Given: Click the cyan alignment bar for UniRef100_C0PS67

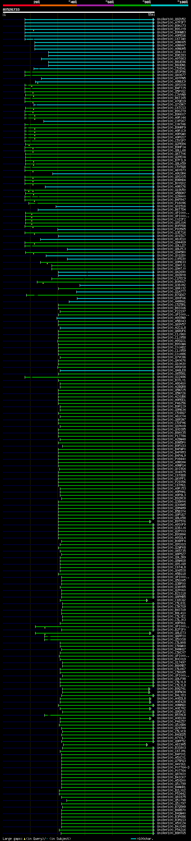Looking at the screenshot, I should [x=99, y=121].
